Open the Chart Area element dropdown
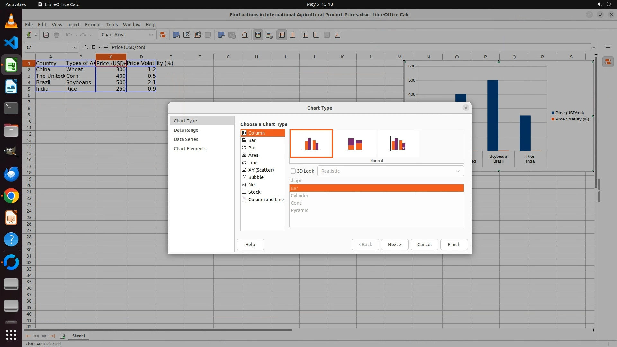The height and width of the screenshot is (347, 617). click(151, 35)
